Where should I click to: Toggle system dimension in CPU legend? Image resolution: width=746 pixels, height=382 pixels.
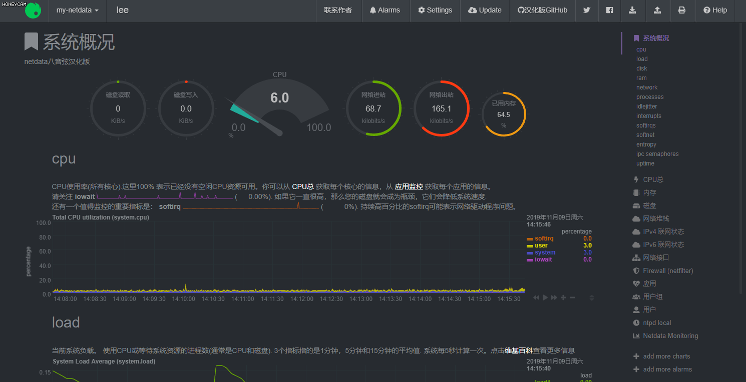pyautogui.click(x=545, y=252)
